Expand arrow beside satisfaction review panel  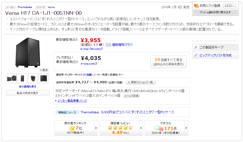142,128
